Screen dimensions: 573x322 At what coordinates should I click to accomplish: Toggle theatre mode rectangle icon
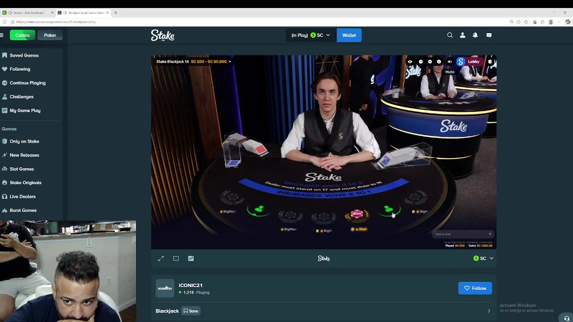(x=176, y=258)
